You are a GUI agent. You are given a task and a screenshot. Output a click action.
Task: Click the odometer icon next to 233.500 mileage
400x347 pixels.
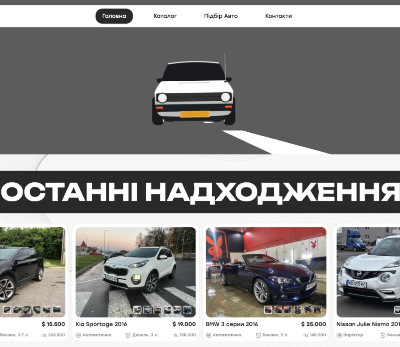[44, 335]
